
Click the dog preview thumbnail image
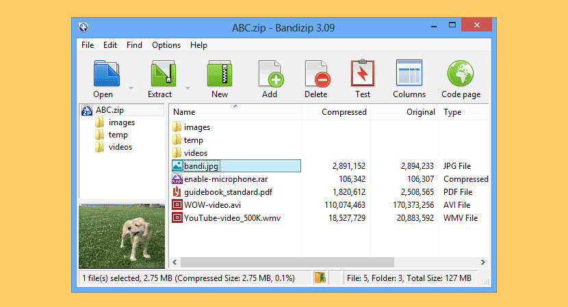(122, 235)
